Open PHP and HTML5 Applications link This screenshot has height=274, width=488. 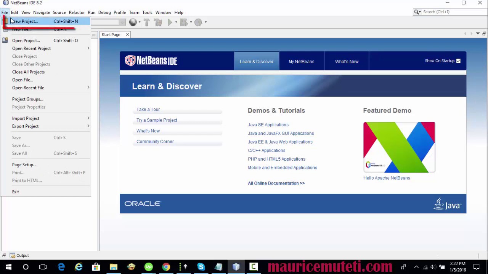tap(276, 159)
